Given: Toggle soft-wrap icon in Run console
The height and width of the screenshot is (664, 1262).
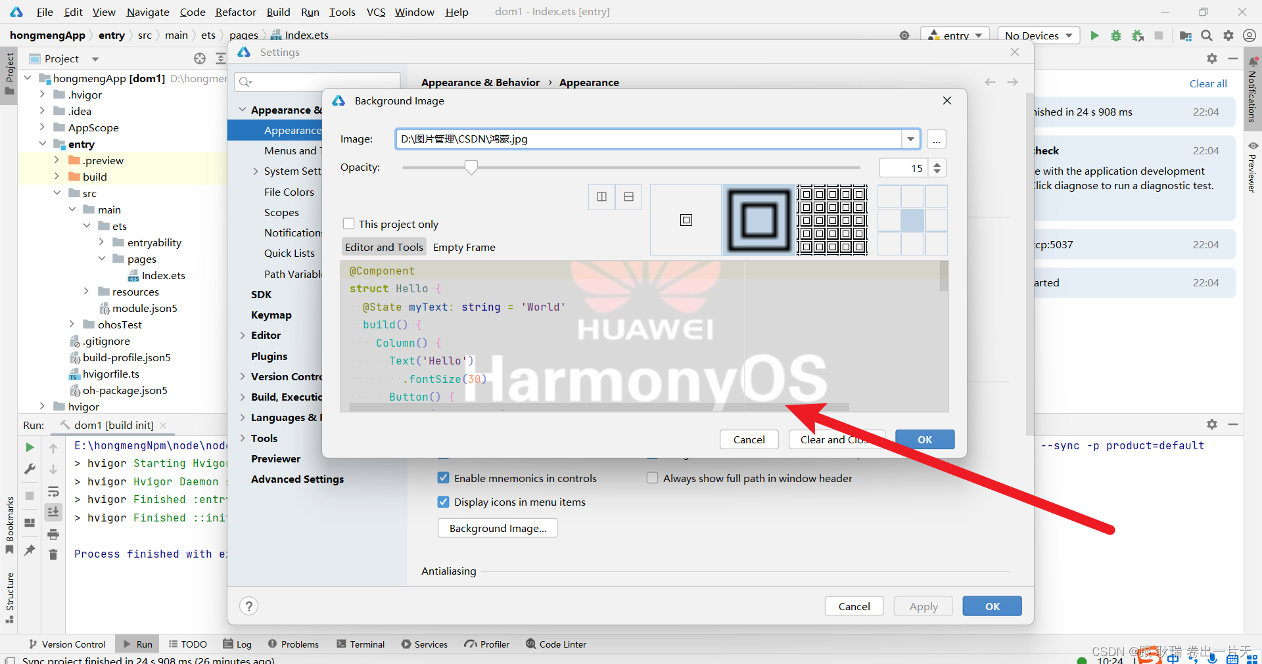Looking at the screenshot, I should pos(53,491).
